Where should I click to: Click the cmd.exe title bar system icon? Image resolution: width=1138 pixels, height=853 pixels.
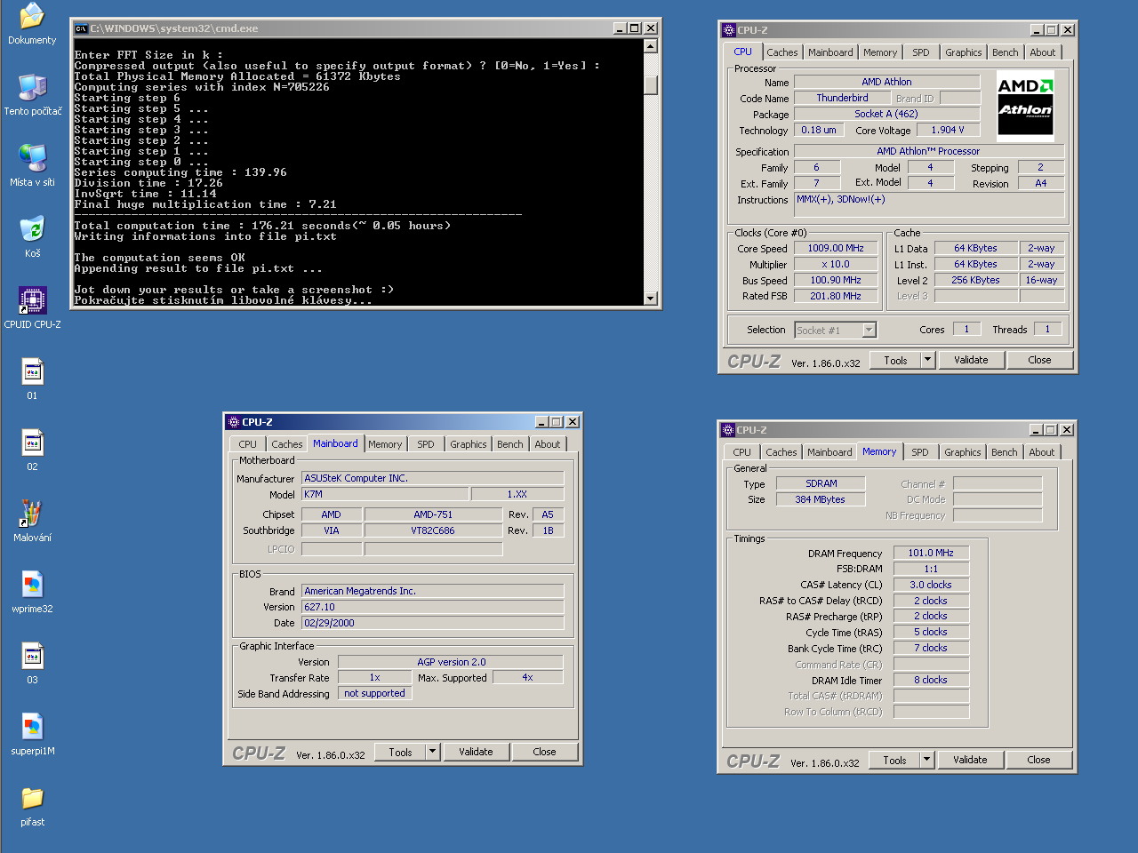(81, 28)
